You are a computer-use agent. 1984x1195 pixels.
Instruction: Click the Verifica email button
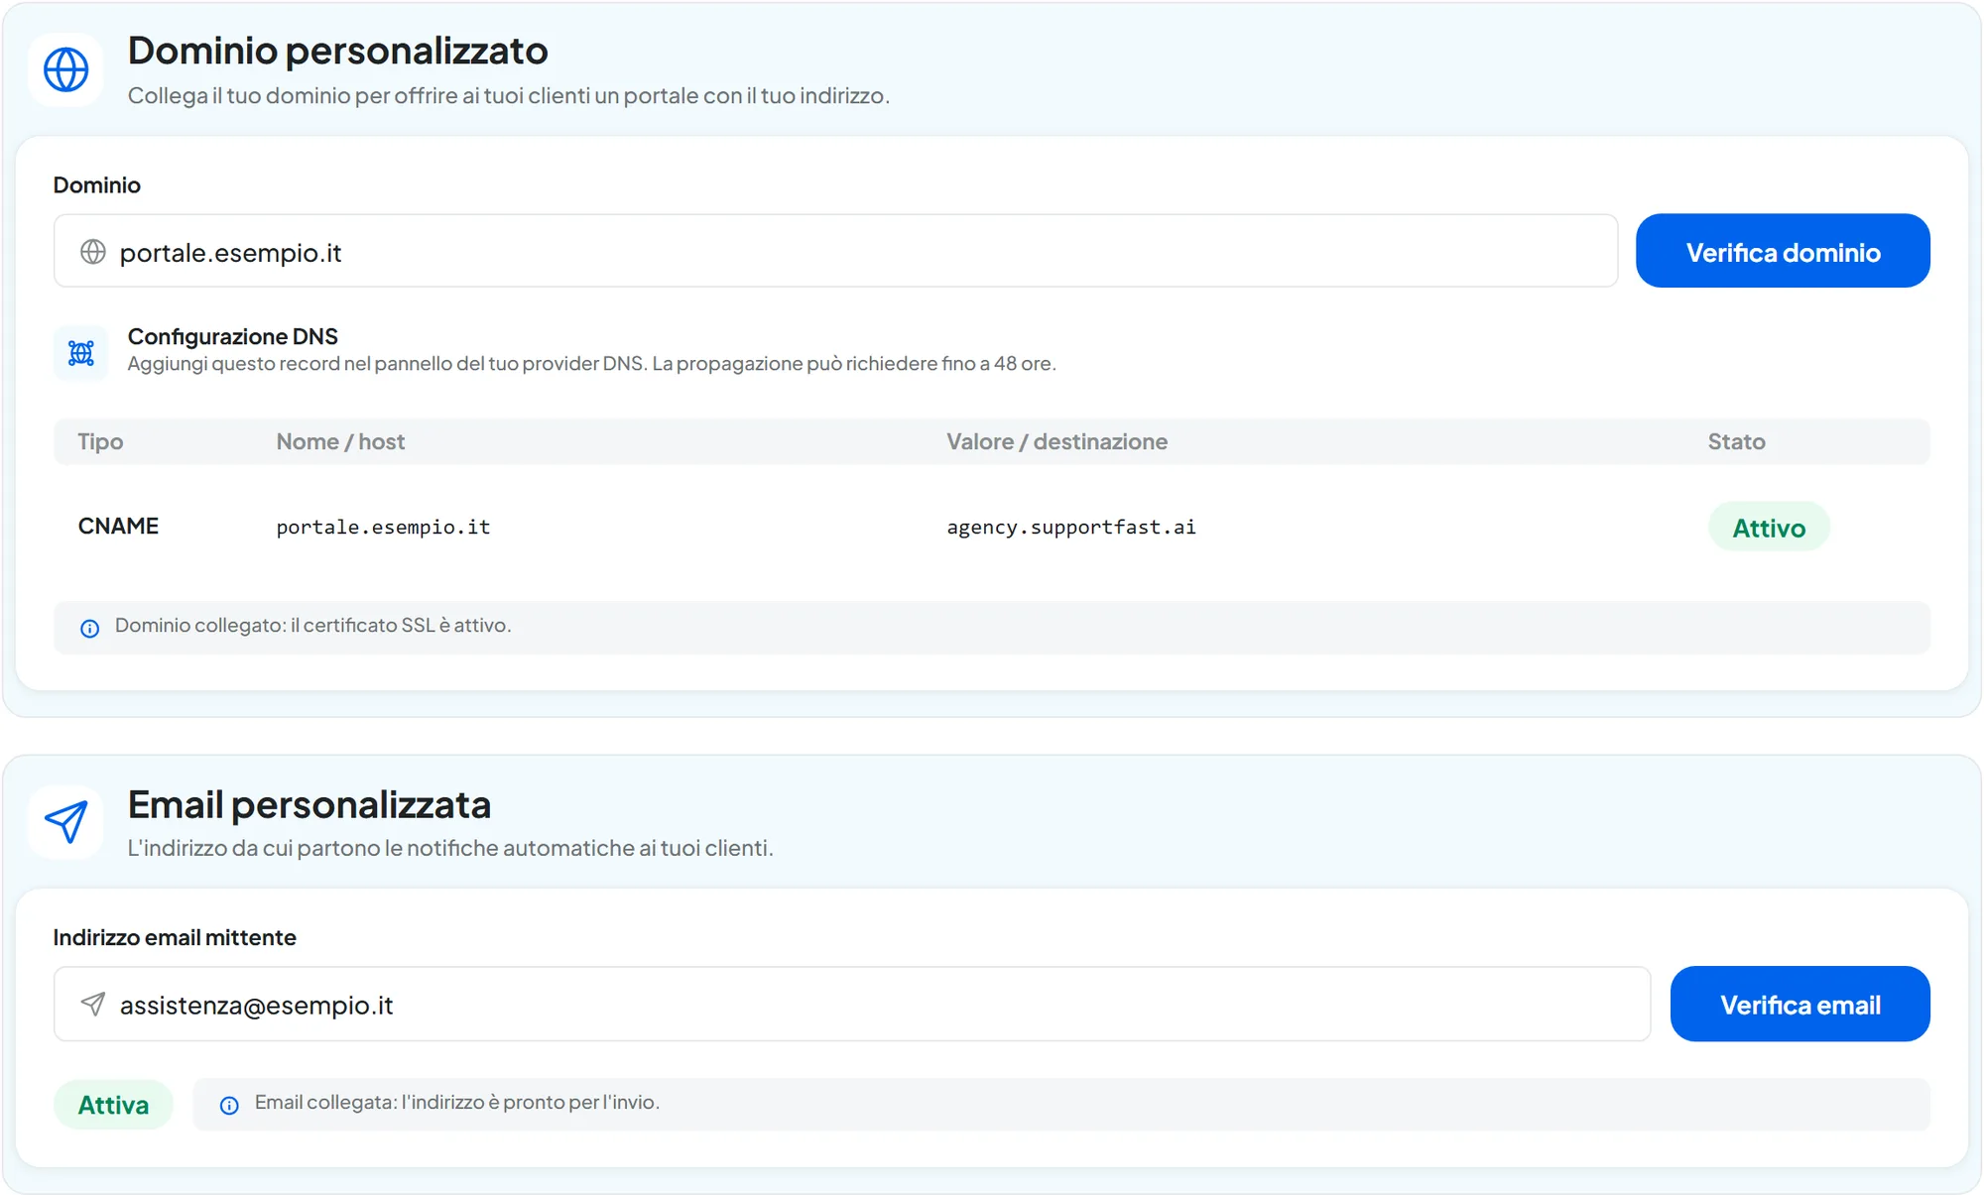(1800, 1004)
